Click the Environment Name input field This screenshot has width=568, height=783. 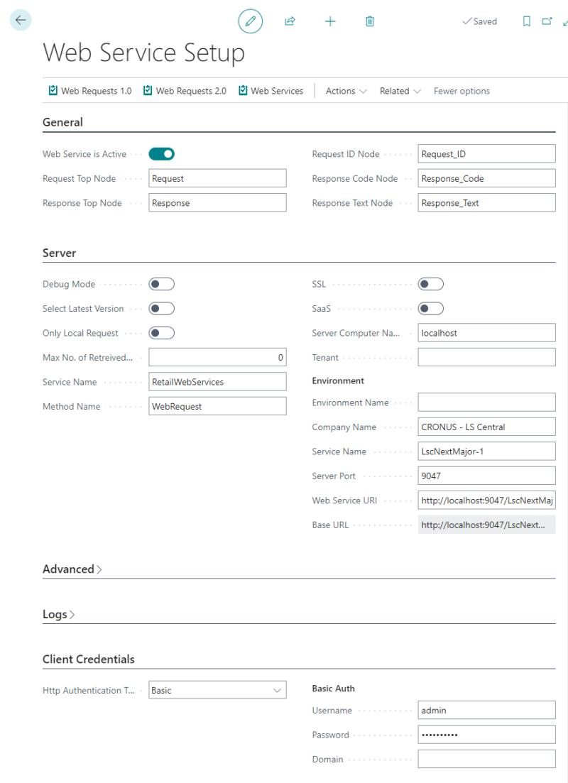[x=486, y=402]
